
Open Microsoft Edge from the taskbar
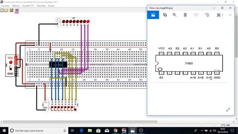tap(81, 131)
